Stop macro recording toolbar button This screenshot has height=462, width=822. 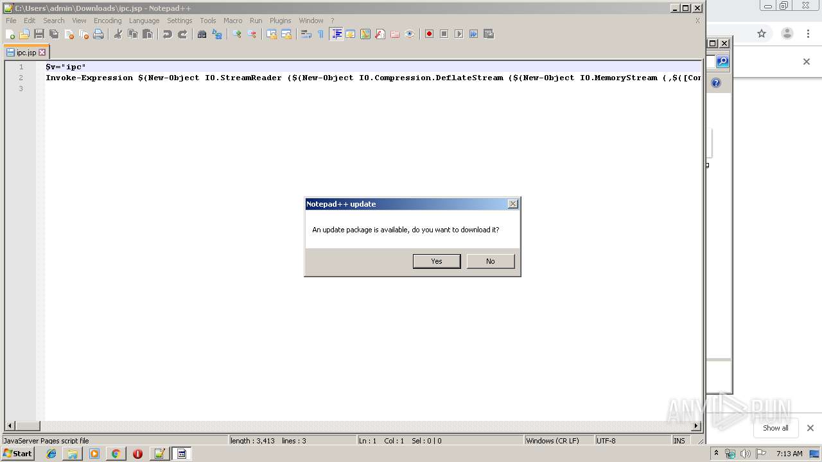coord(444,34)
